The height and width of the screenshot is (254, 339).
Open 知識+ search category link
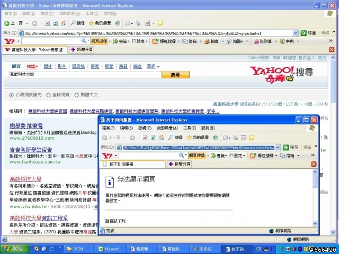click(32, 66)
